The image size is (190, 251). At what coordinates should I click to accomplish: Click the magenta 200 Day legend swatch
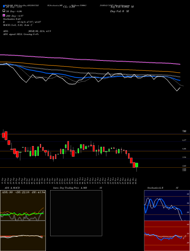4,16
